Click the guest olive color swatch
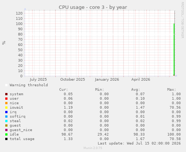This screenshot has width=186, height=152. [6, 125]
